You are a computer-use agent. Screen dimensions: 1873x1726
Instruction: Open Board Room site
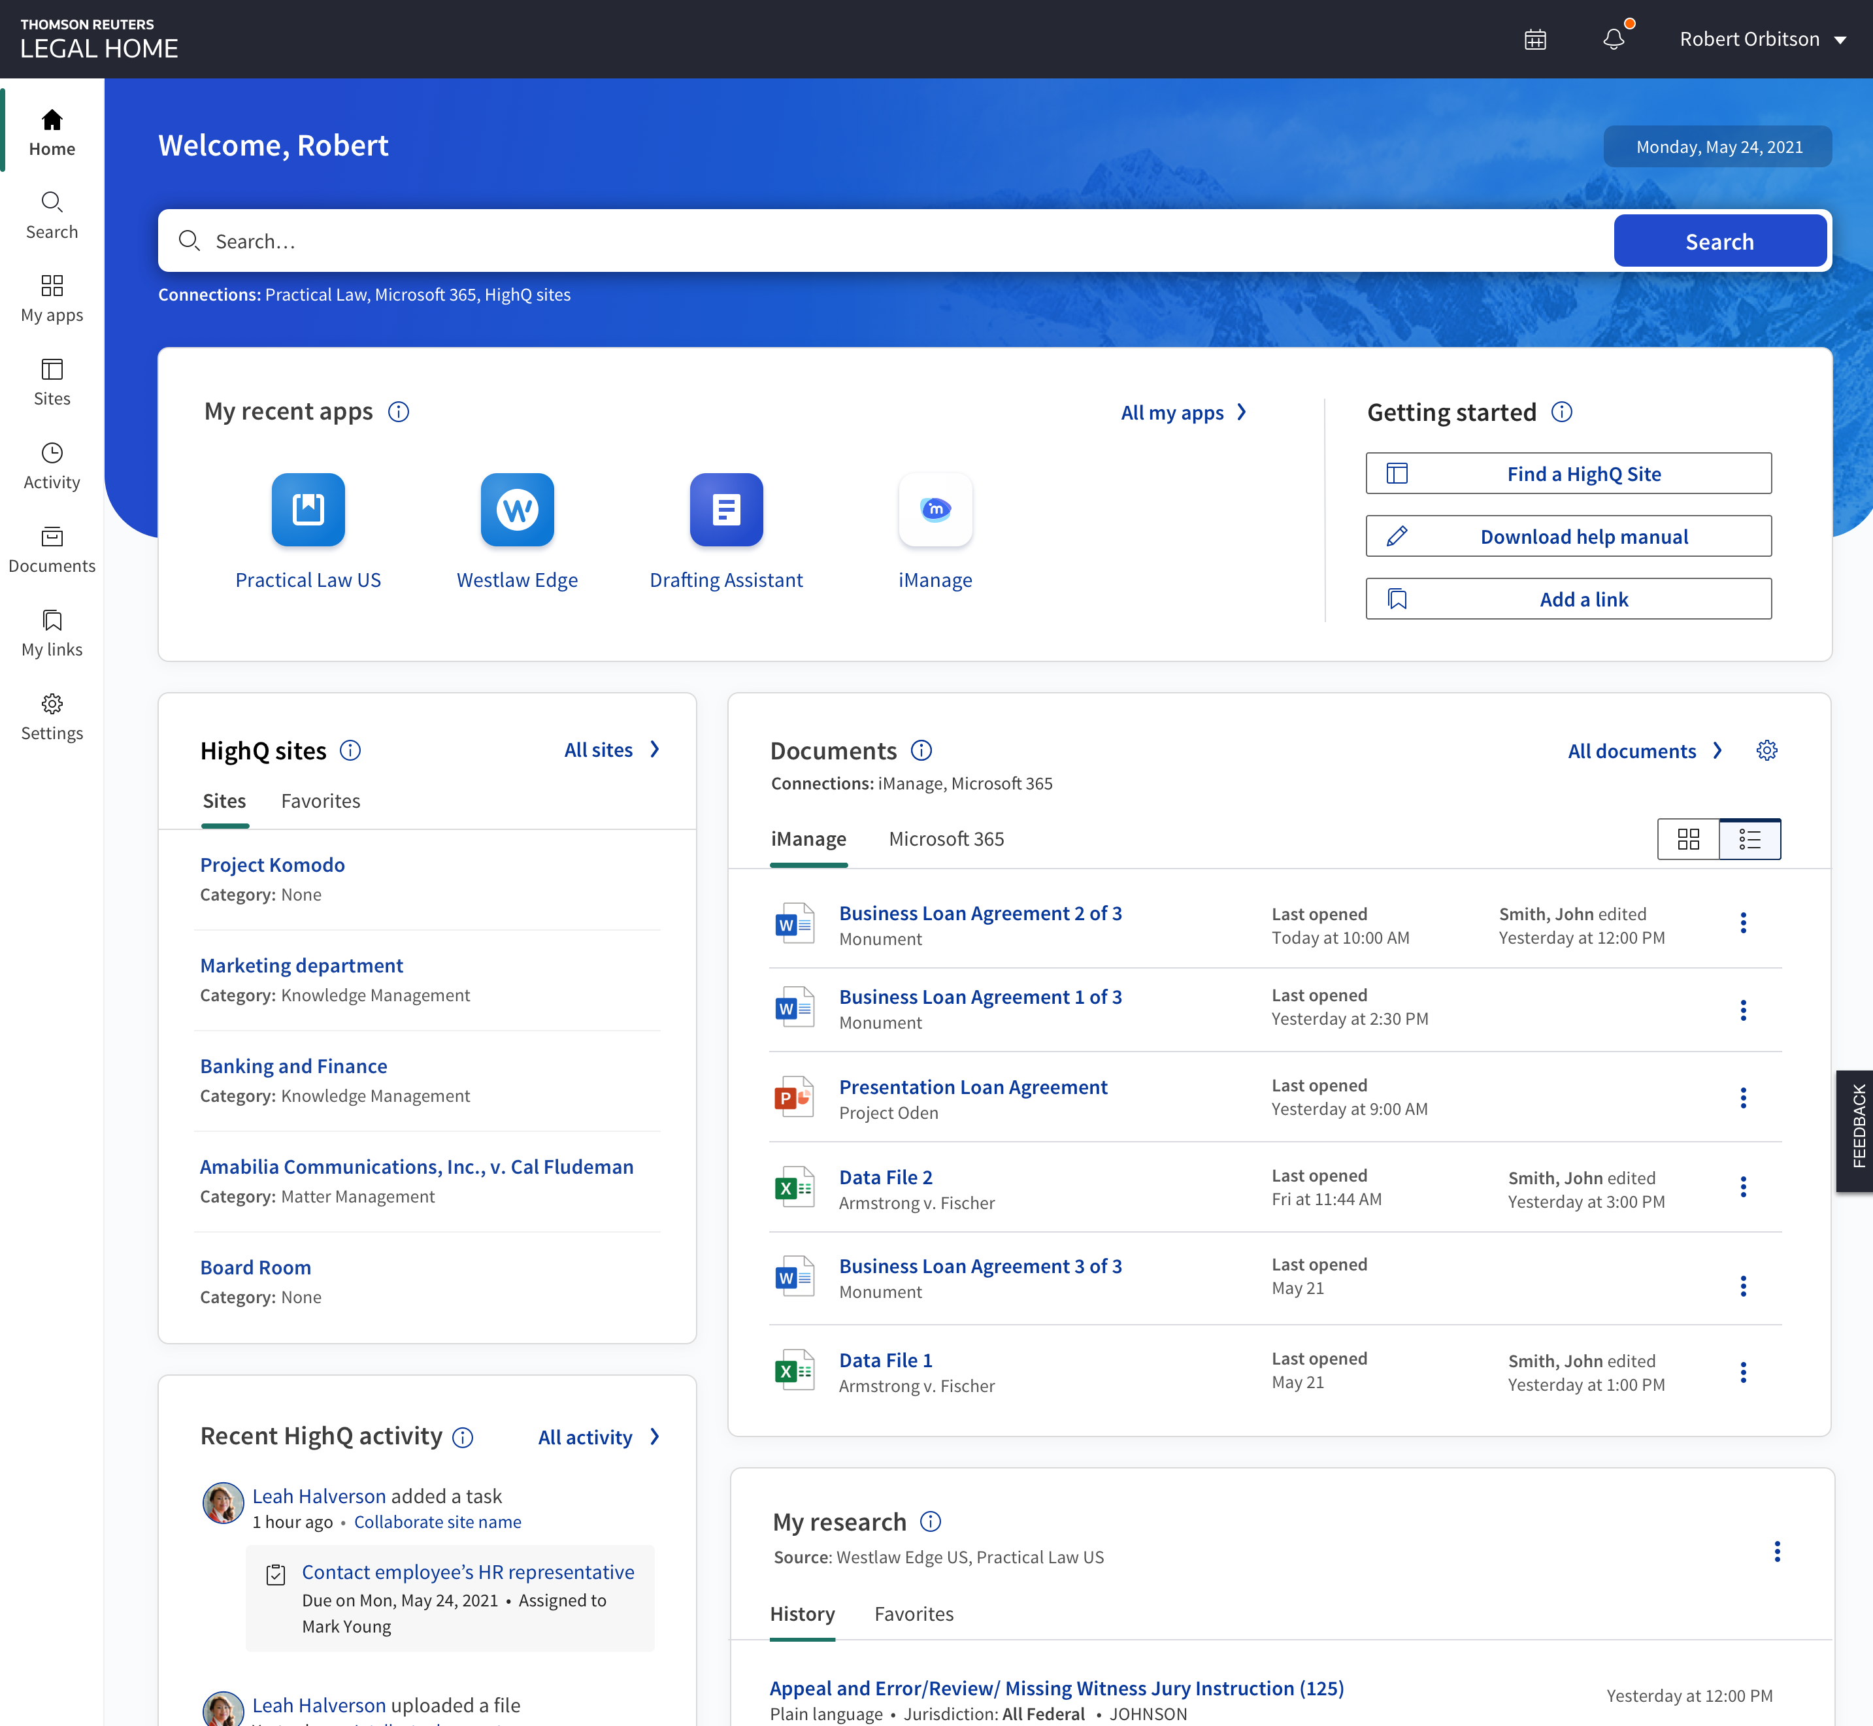(255, 1267)
